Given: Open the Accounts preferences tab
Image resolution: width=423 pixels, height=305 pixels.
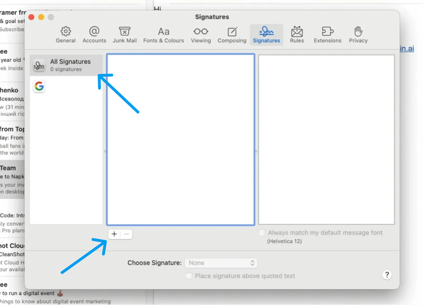Looking at the screenshot, I should pyautogui.click(x=94, y=35).
